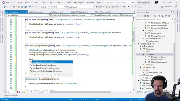Screen dimensions: 180x101
Task: Click the Pending Changes Filter clock icon
Action: [155, 16]
